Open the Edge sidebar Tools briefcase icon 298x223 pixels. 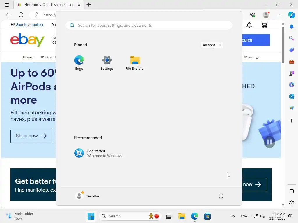[291, 62]
